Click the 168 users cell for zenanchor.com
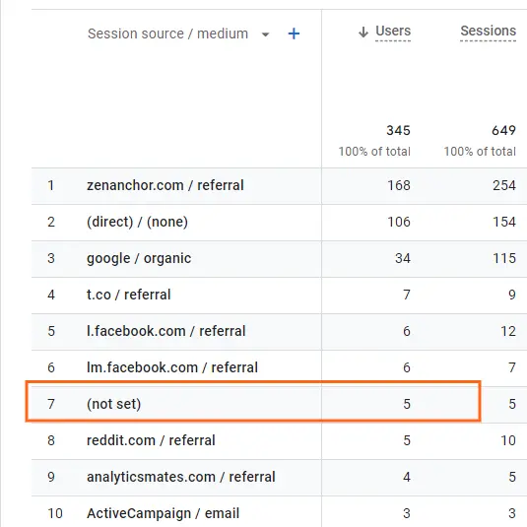The height and width of the screenshot is (527, 527). pyautogui.click(x=399, y=185)
